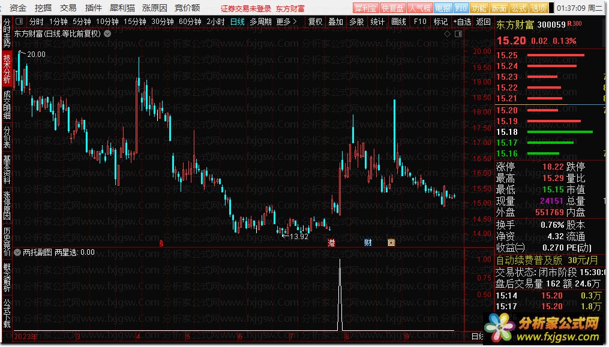Toggle the sidebar panel icon beside 分时
This screenshot has width=609, height=347.
click(x=19, y=22)
